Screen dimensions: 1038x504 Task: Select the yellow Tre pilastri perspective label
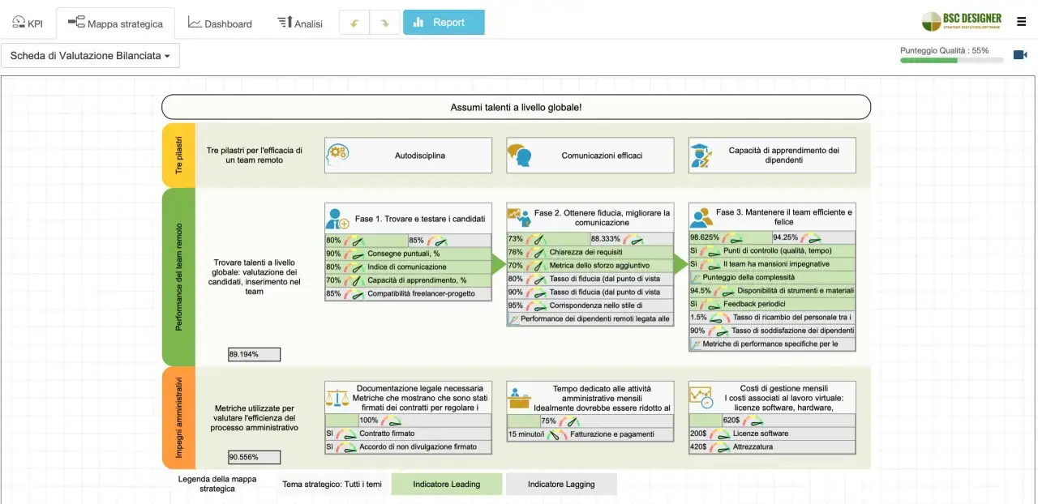(x=178, y=155)
